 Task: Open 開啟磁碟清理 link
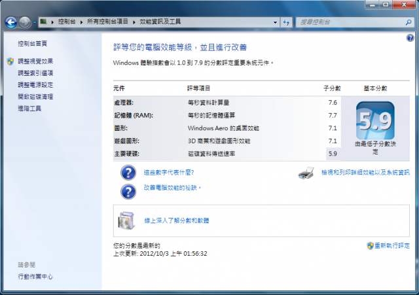click(35, 97)
